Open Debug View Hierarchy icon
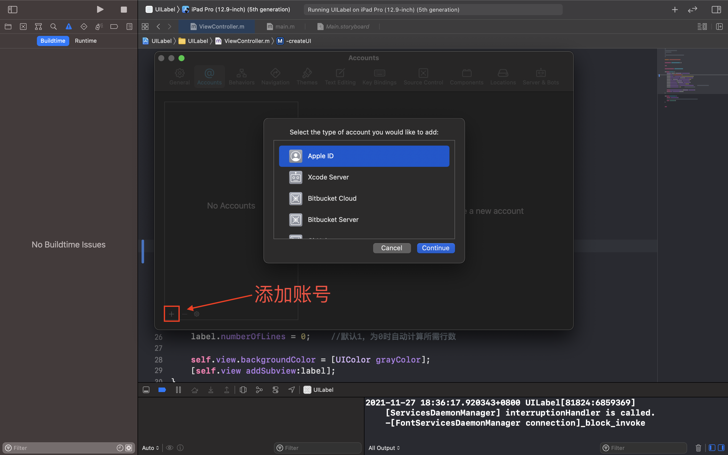The width and height of the screenshot is (728, 455). (243, 390)
